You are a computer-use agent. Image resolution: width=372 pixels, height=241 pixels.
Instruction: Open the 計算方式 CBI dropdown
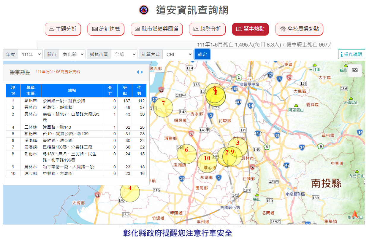(178, 55)
